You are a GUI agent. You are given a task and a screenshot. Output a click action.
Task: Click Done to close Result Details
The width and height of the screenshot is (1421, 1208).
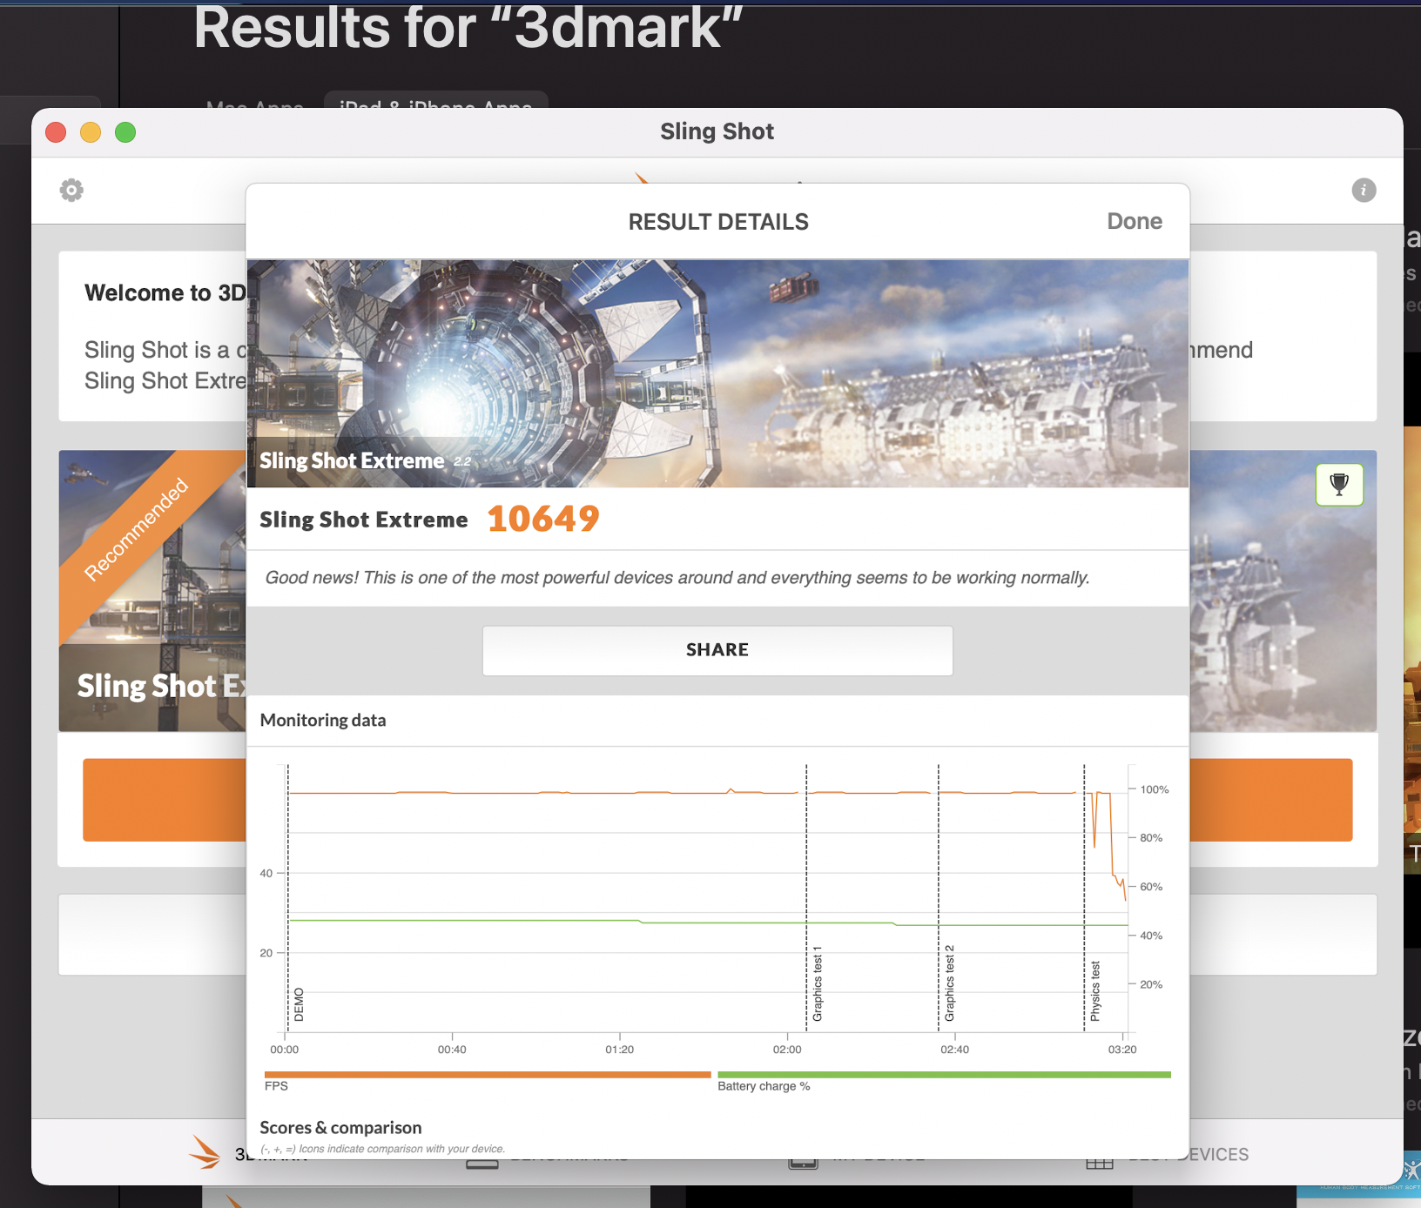[1134, 221]
